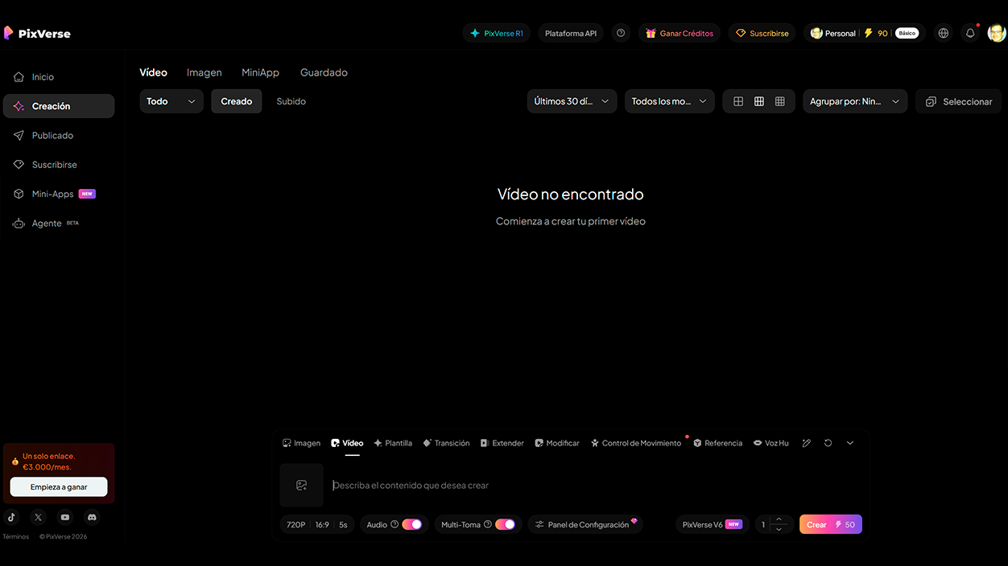Image resolution: width=1008 pixels, height=566 pixels.
Task: Select Transición mode
Action: pos(446,443)
